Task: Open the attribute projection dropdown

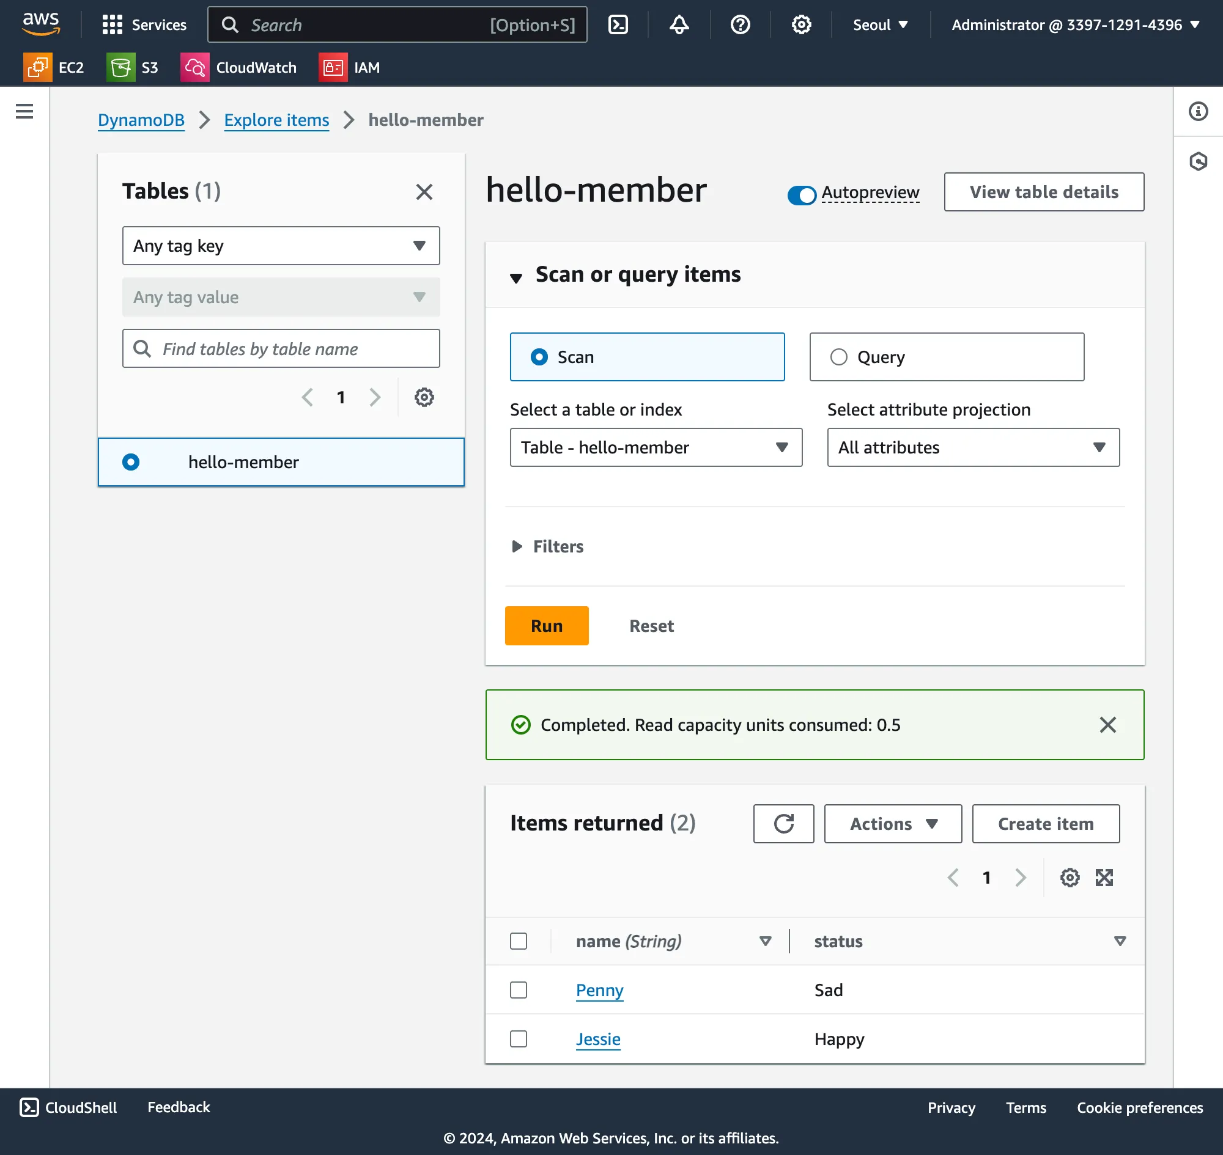Action: point(973,447)
